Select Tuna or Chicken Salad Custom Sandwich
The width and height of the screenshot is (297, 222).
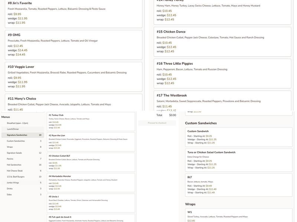pos(239,161)
